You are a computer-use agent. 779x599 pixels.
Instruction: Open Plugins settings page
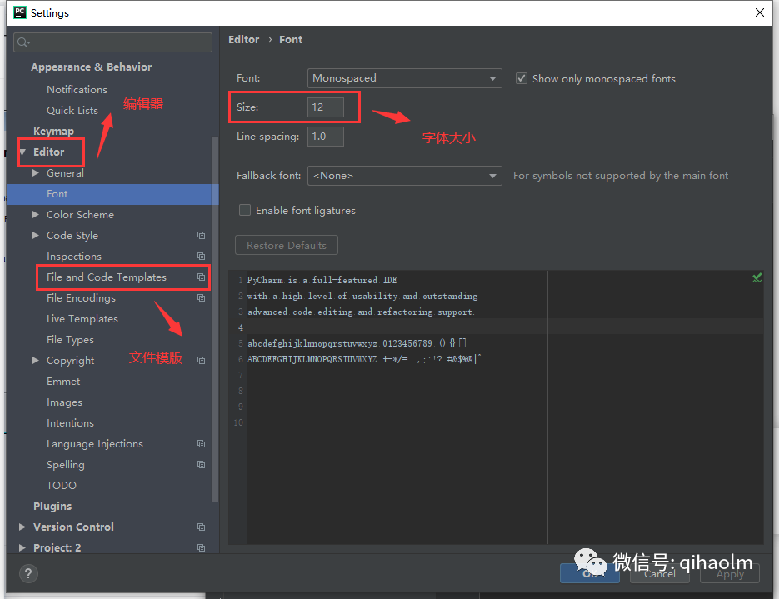[52, 507]
